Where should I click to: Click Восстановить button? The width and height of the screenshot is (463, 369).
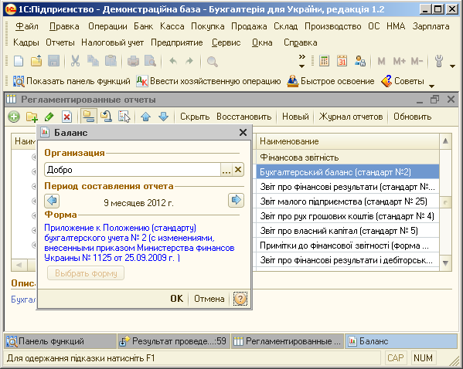coord(244,117)
